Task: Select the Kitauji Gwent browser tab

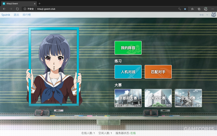Action: pyautogui.click(x=19, y=4)
